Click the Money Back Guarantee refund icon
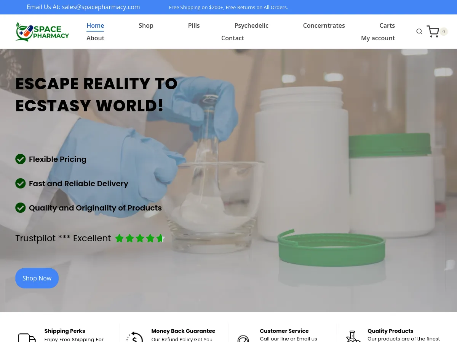 135,337
